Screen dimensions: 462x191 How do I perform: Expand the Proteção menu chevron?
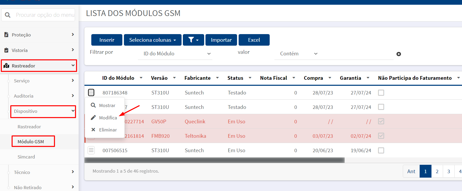pos(73,34)
